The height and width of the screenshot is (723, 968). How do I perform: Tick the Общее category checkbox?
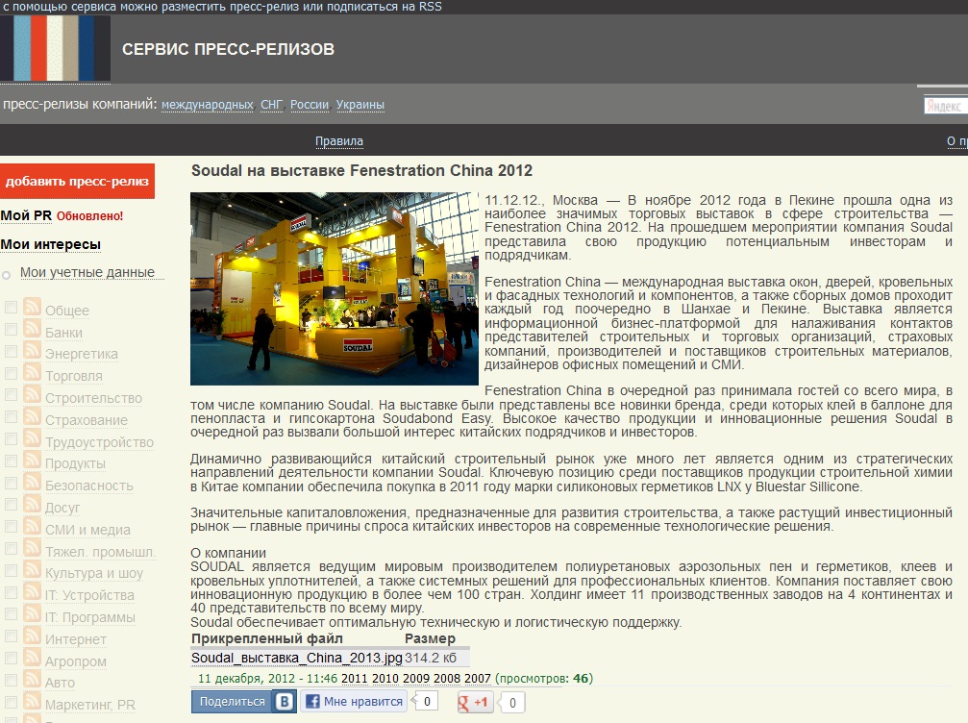(11, 307)
